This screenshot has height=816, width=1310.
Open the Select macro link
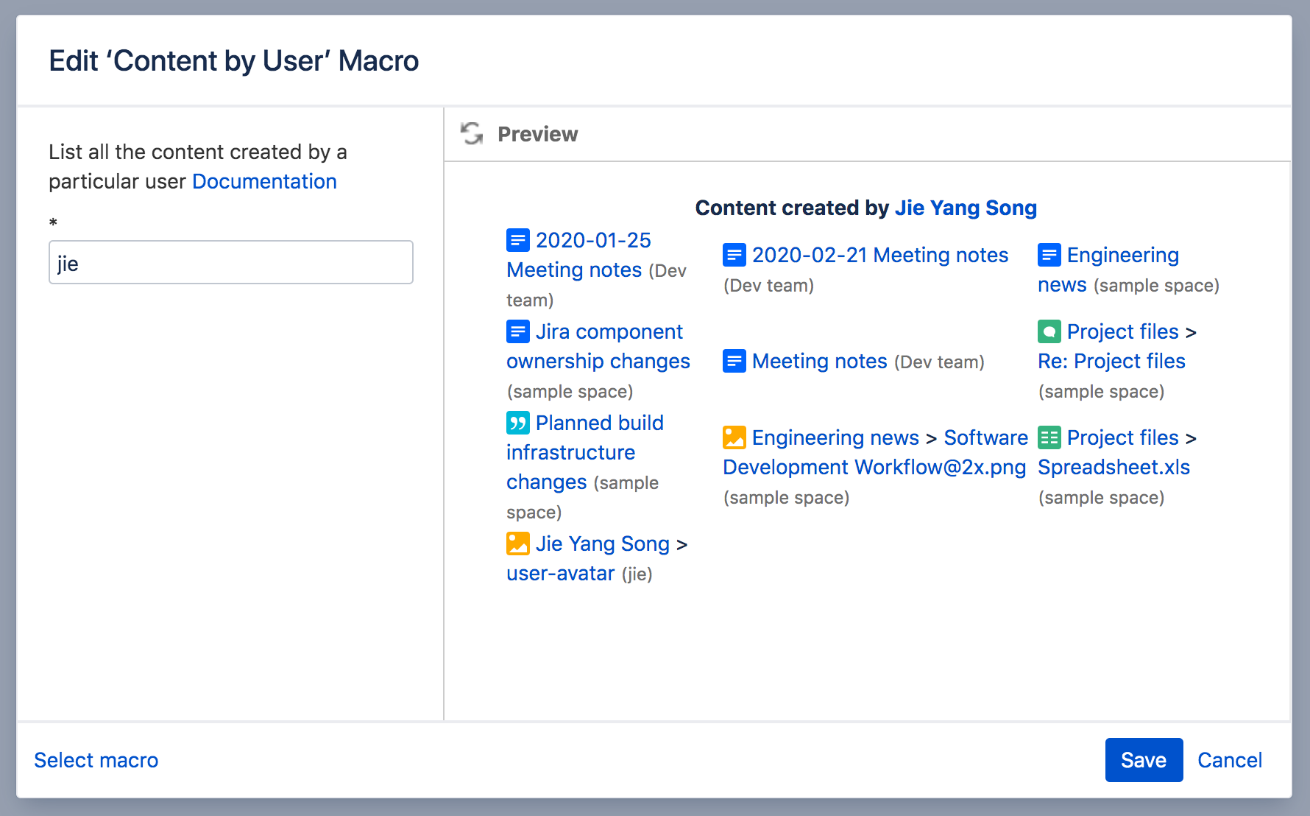[96, 760]
